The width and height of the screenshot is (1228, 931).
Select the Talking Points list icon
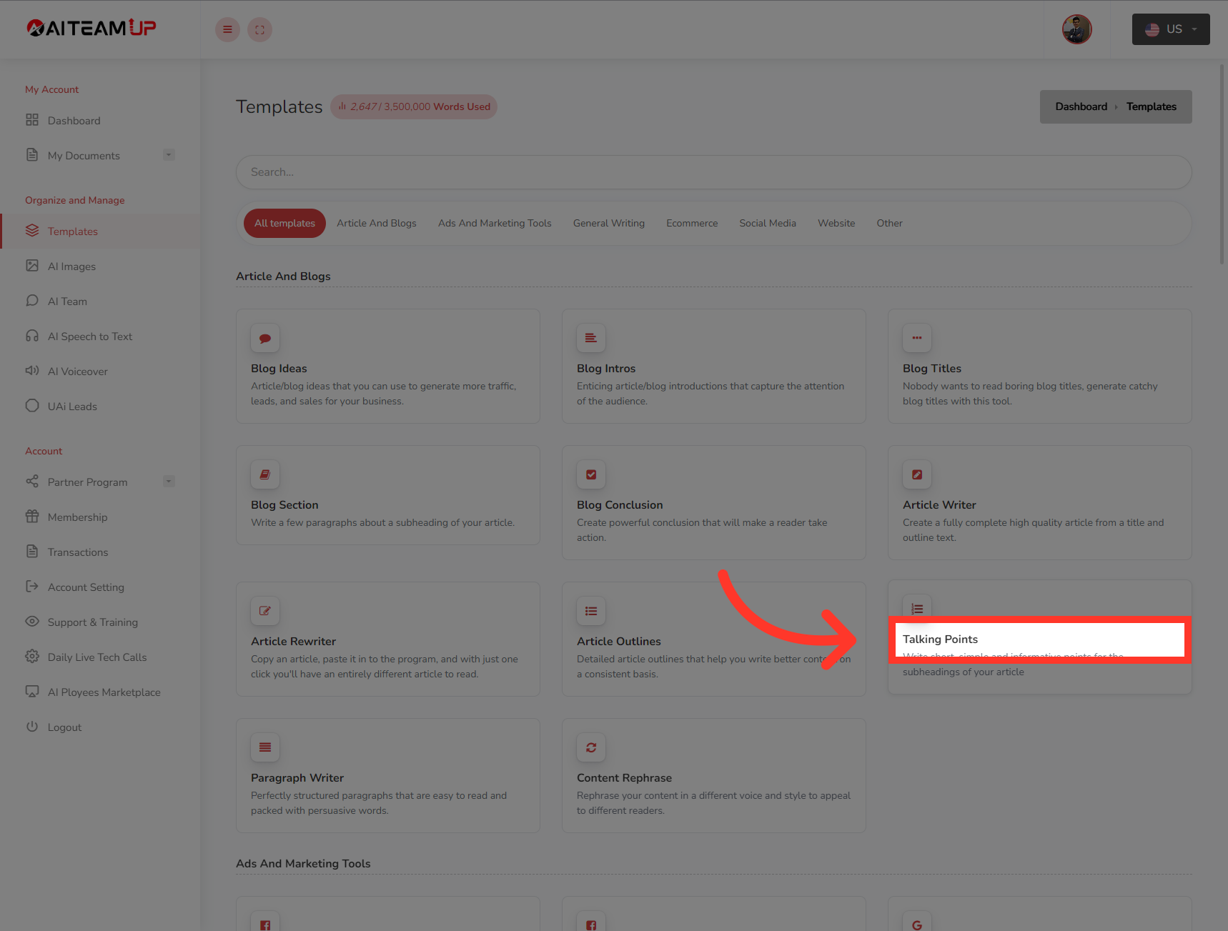(x=916, y=608)
